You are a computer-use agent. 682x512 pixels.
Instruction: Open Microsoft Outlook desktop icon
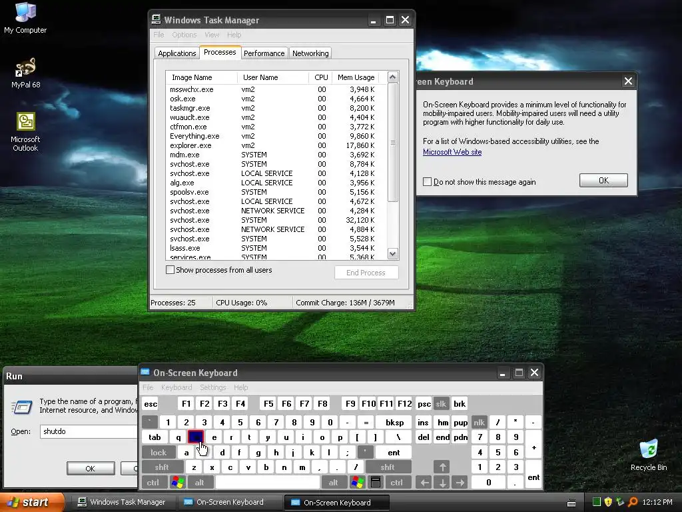point(25,131)
